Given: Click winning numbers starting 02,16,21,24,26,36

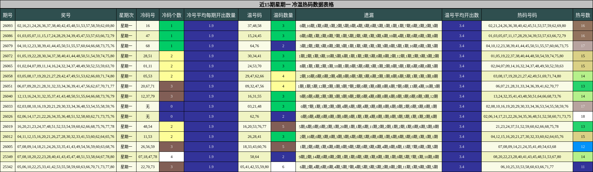Looking at the screenshot, I should point(66,26).
